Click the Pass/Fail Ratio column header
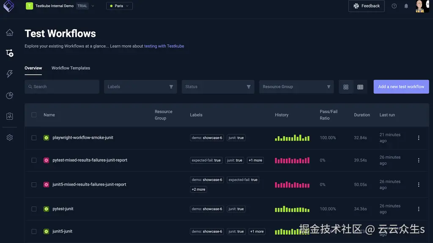The height and width of the screenshot is (243, 433). tap(329, 115)
